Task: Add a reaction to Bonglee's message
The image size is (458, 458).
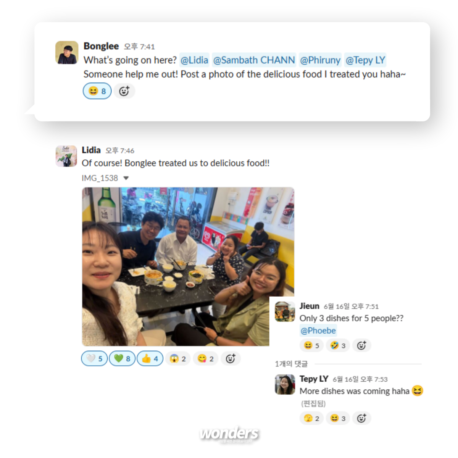Action: point(124,91)
